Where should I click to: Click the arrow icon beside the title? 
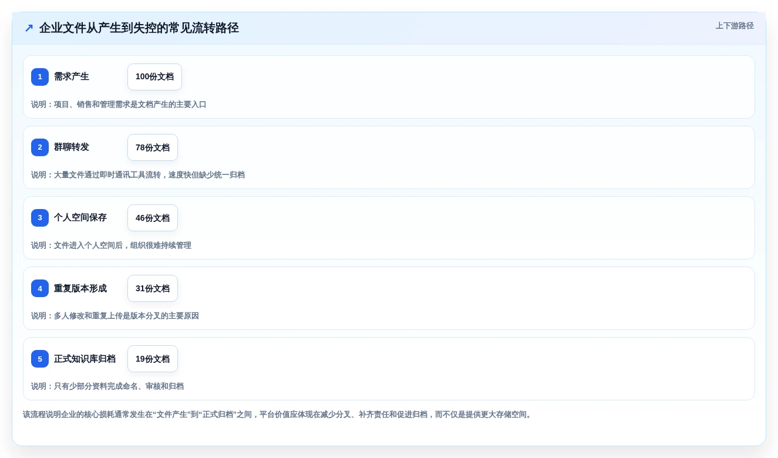[x=29, y=28]
